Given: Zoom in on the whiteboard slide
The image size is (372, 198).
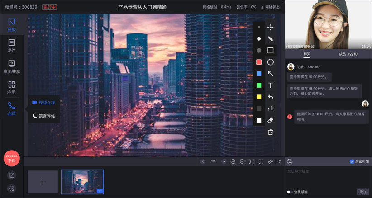Looking at the screenshot, I should [x=233, y=162].
